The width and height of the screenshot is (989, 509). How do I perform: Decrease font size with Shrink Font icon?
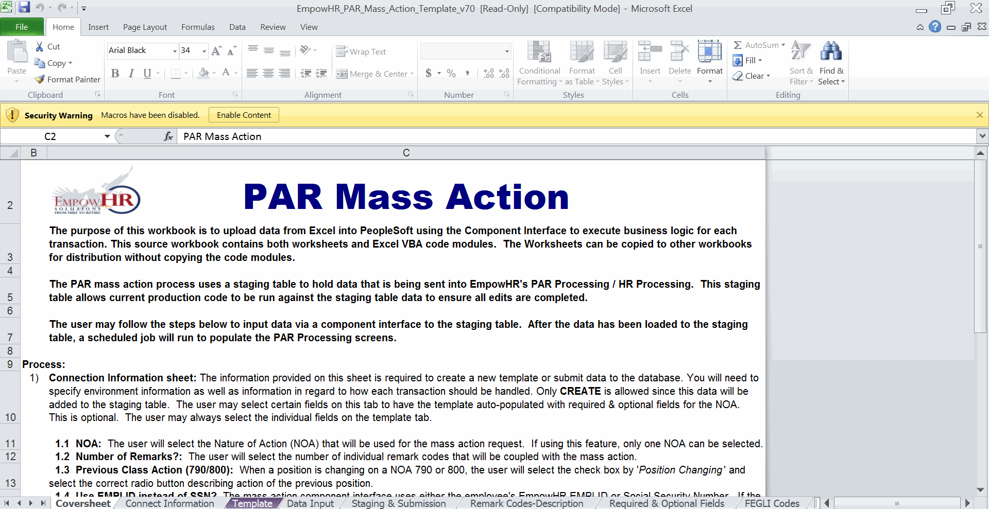(232, 50)
